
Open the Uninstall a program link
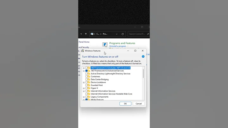point(117,46)
